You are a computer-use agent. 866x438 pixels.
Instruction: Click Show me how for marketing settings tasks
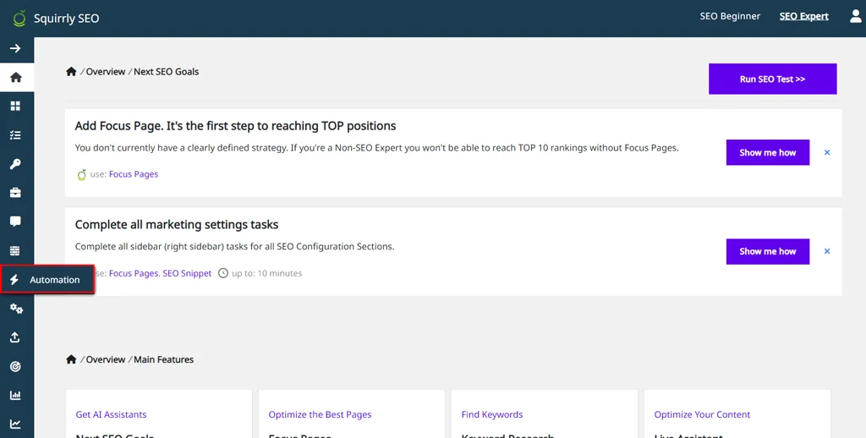[x=768, y=251]
